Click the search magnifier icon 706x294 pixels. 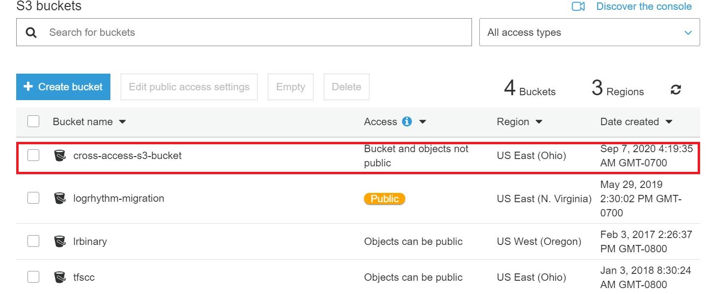coord(31,32)
